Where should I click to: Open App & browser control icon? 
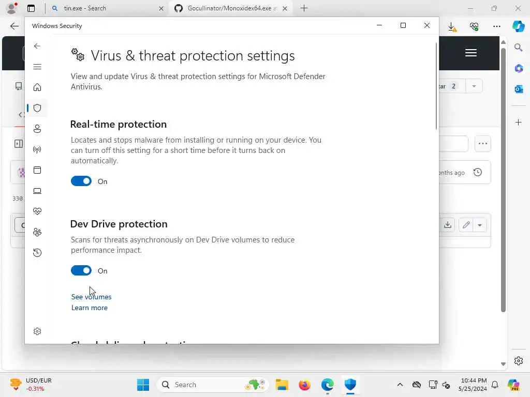37,170
